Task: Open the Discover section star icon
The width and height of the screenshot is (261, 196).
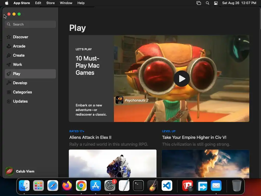Action: pos(9,37)
